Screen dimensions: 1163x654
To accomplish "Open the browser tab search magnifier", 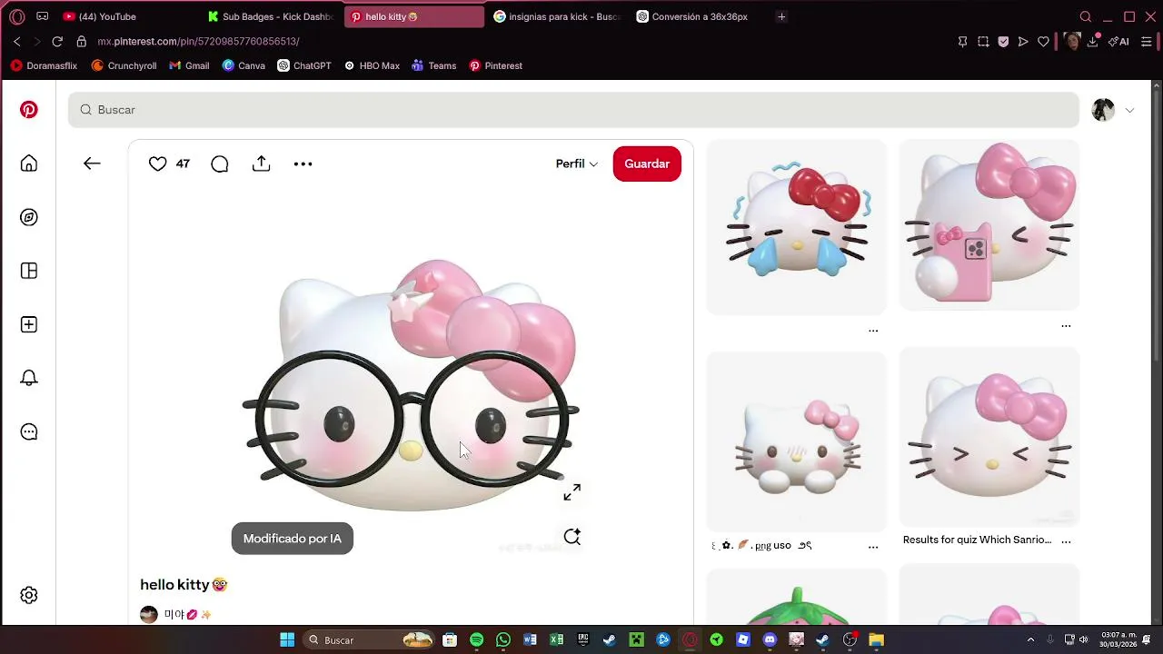I will 1085,16.
